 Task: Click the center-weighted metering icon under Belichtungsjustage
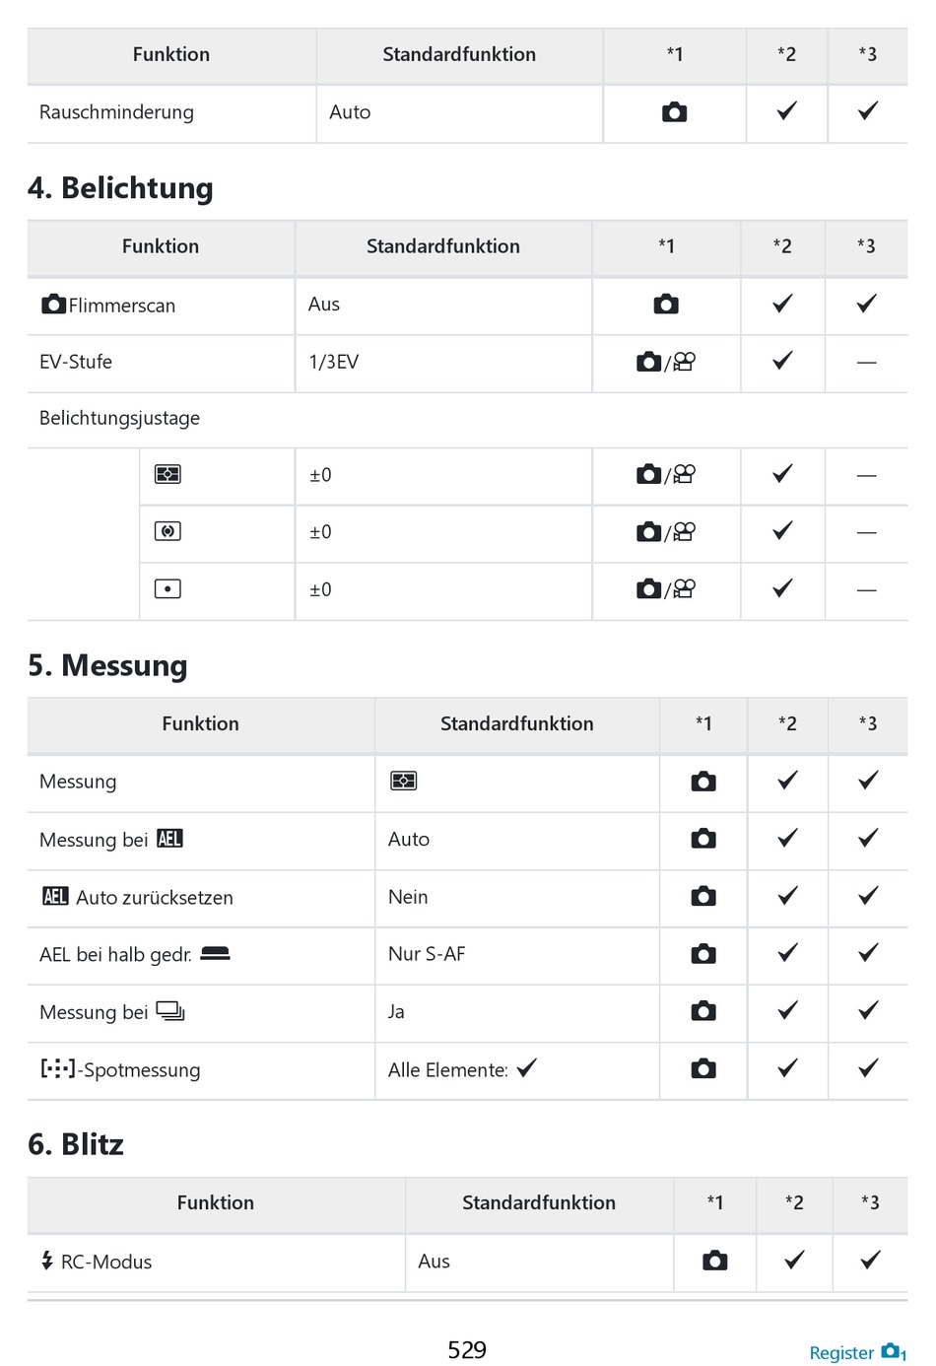click(x=167, y=531)
